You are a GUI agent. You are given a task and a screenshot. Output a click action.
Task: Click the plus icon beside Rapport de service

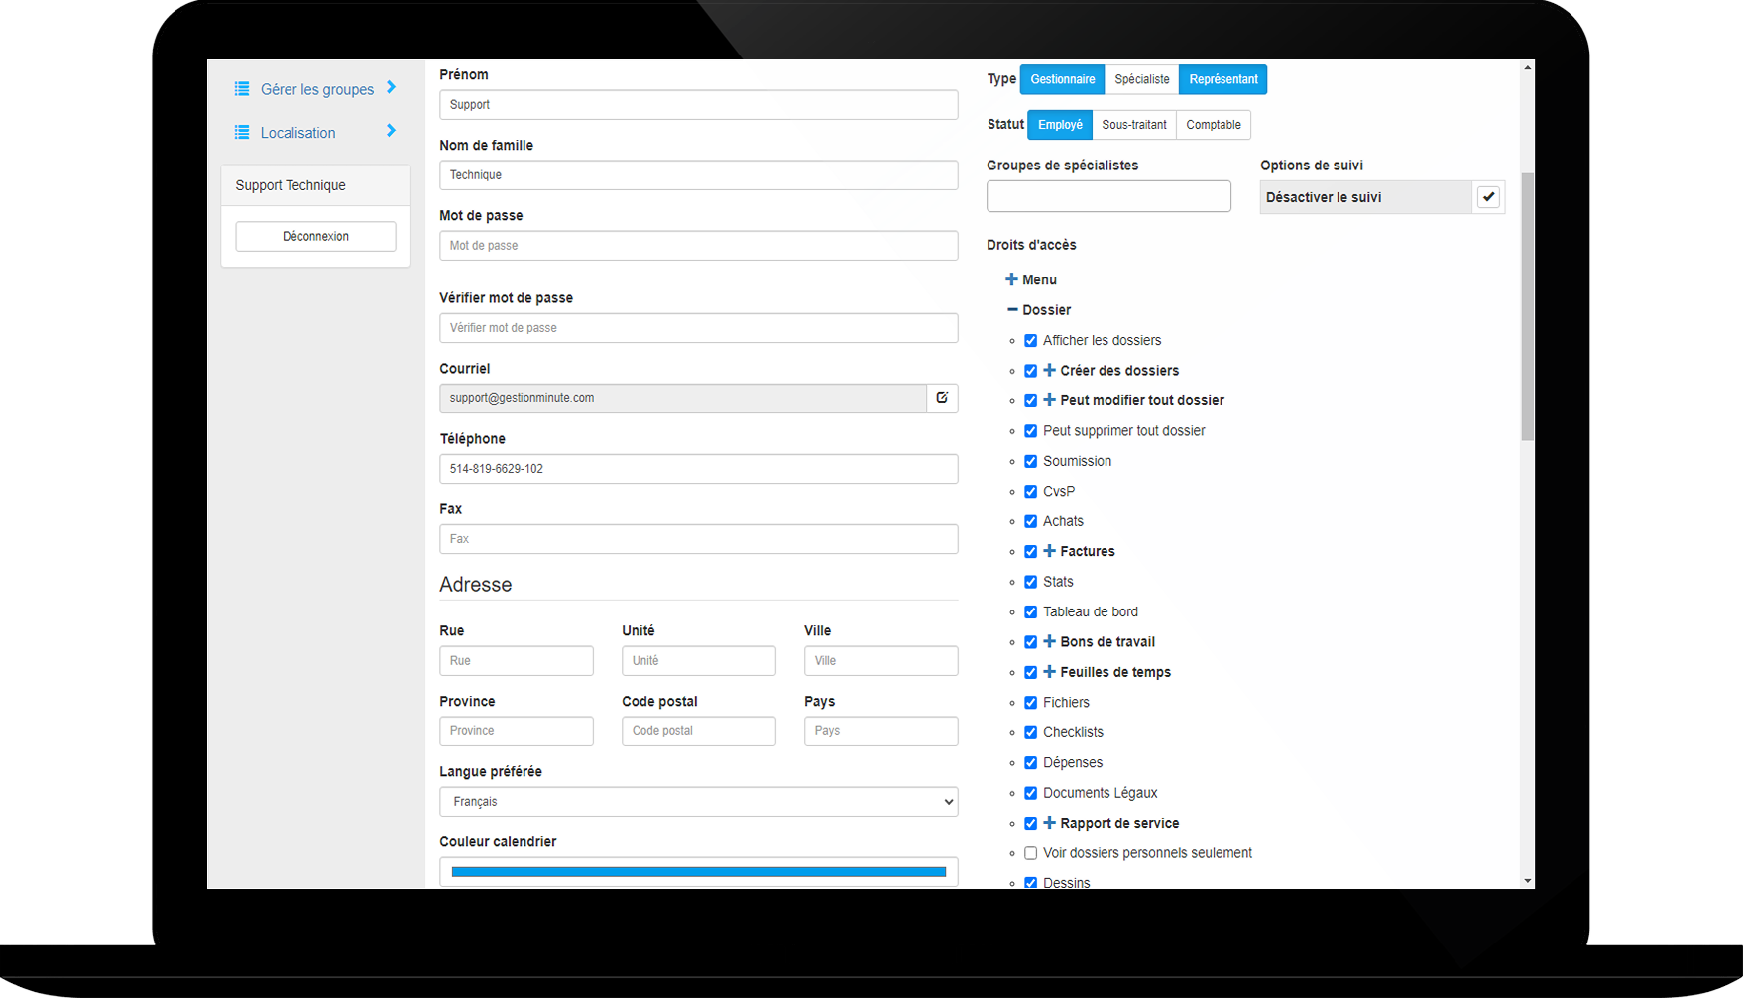tap(1050, 823)
